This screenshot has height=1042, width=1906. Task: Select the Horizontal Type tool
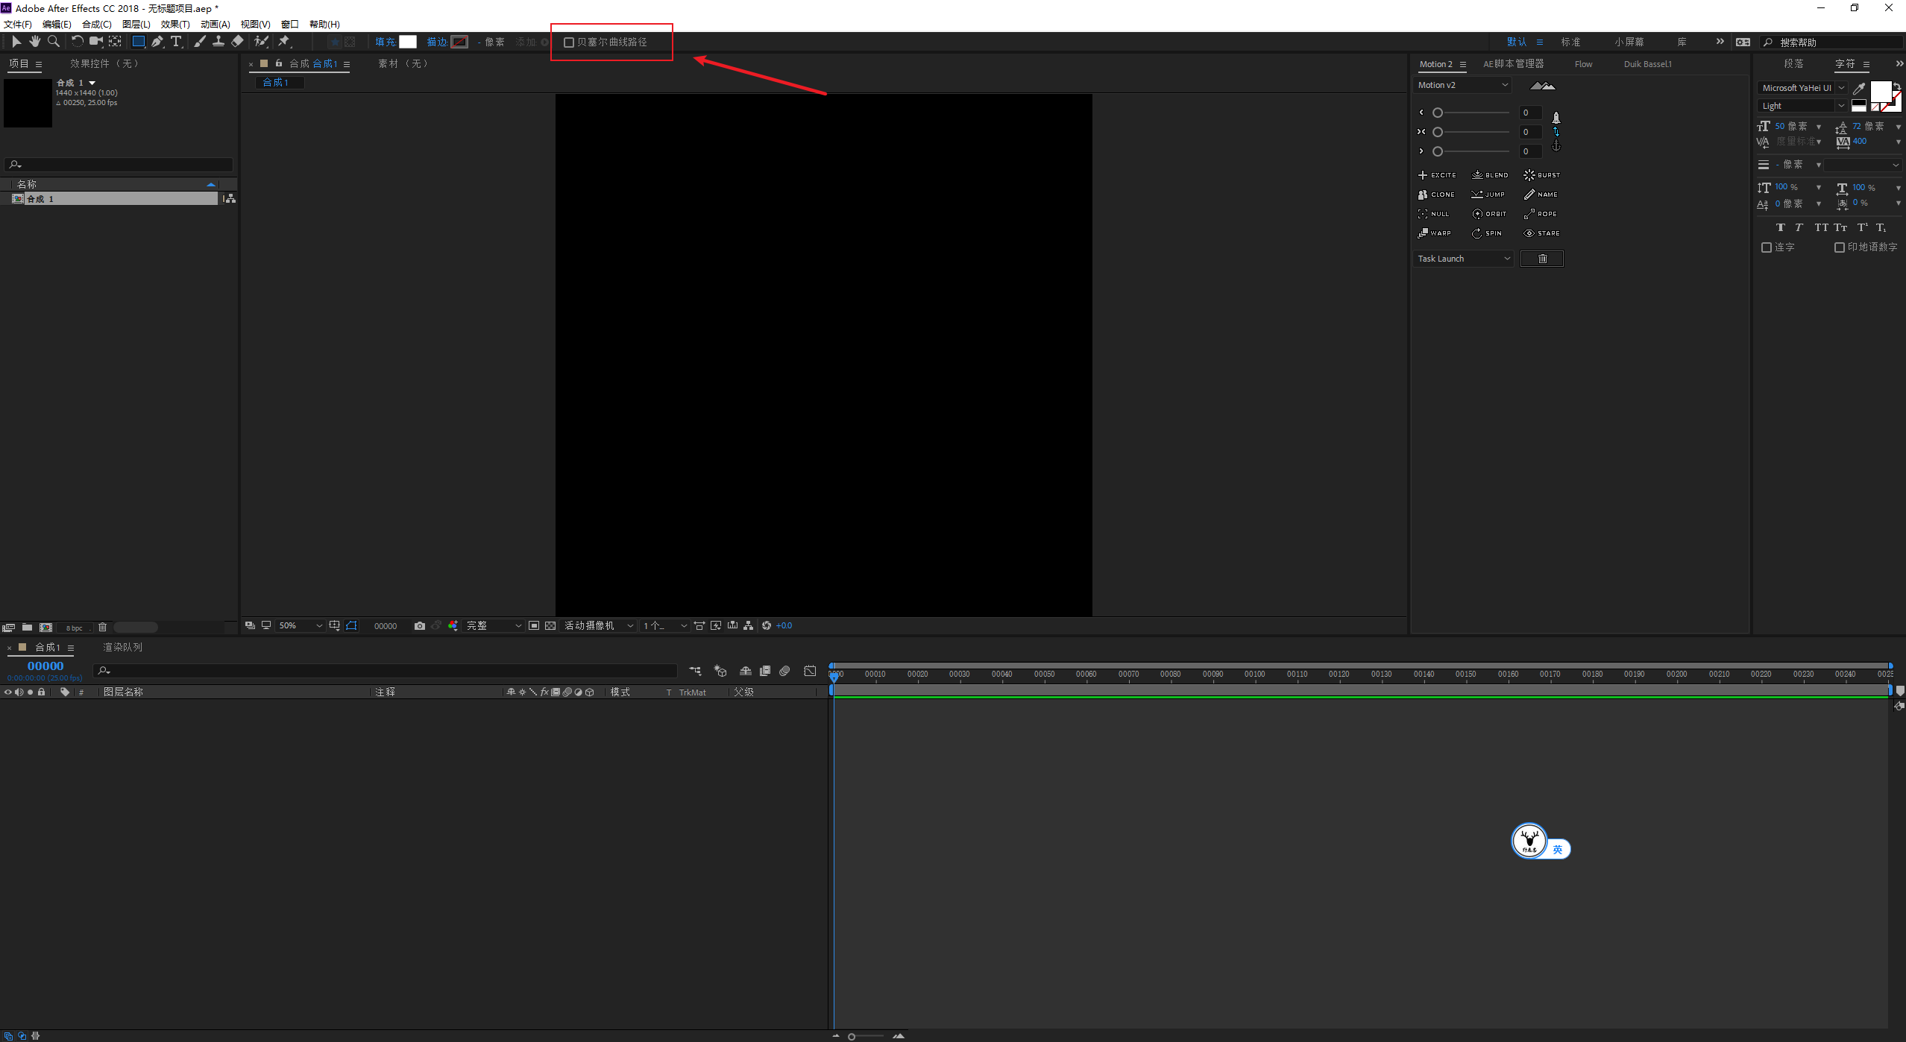(176, 42)
